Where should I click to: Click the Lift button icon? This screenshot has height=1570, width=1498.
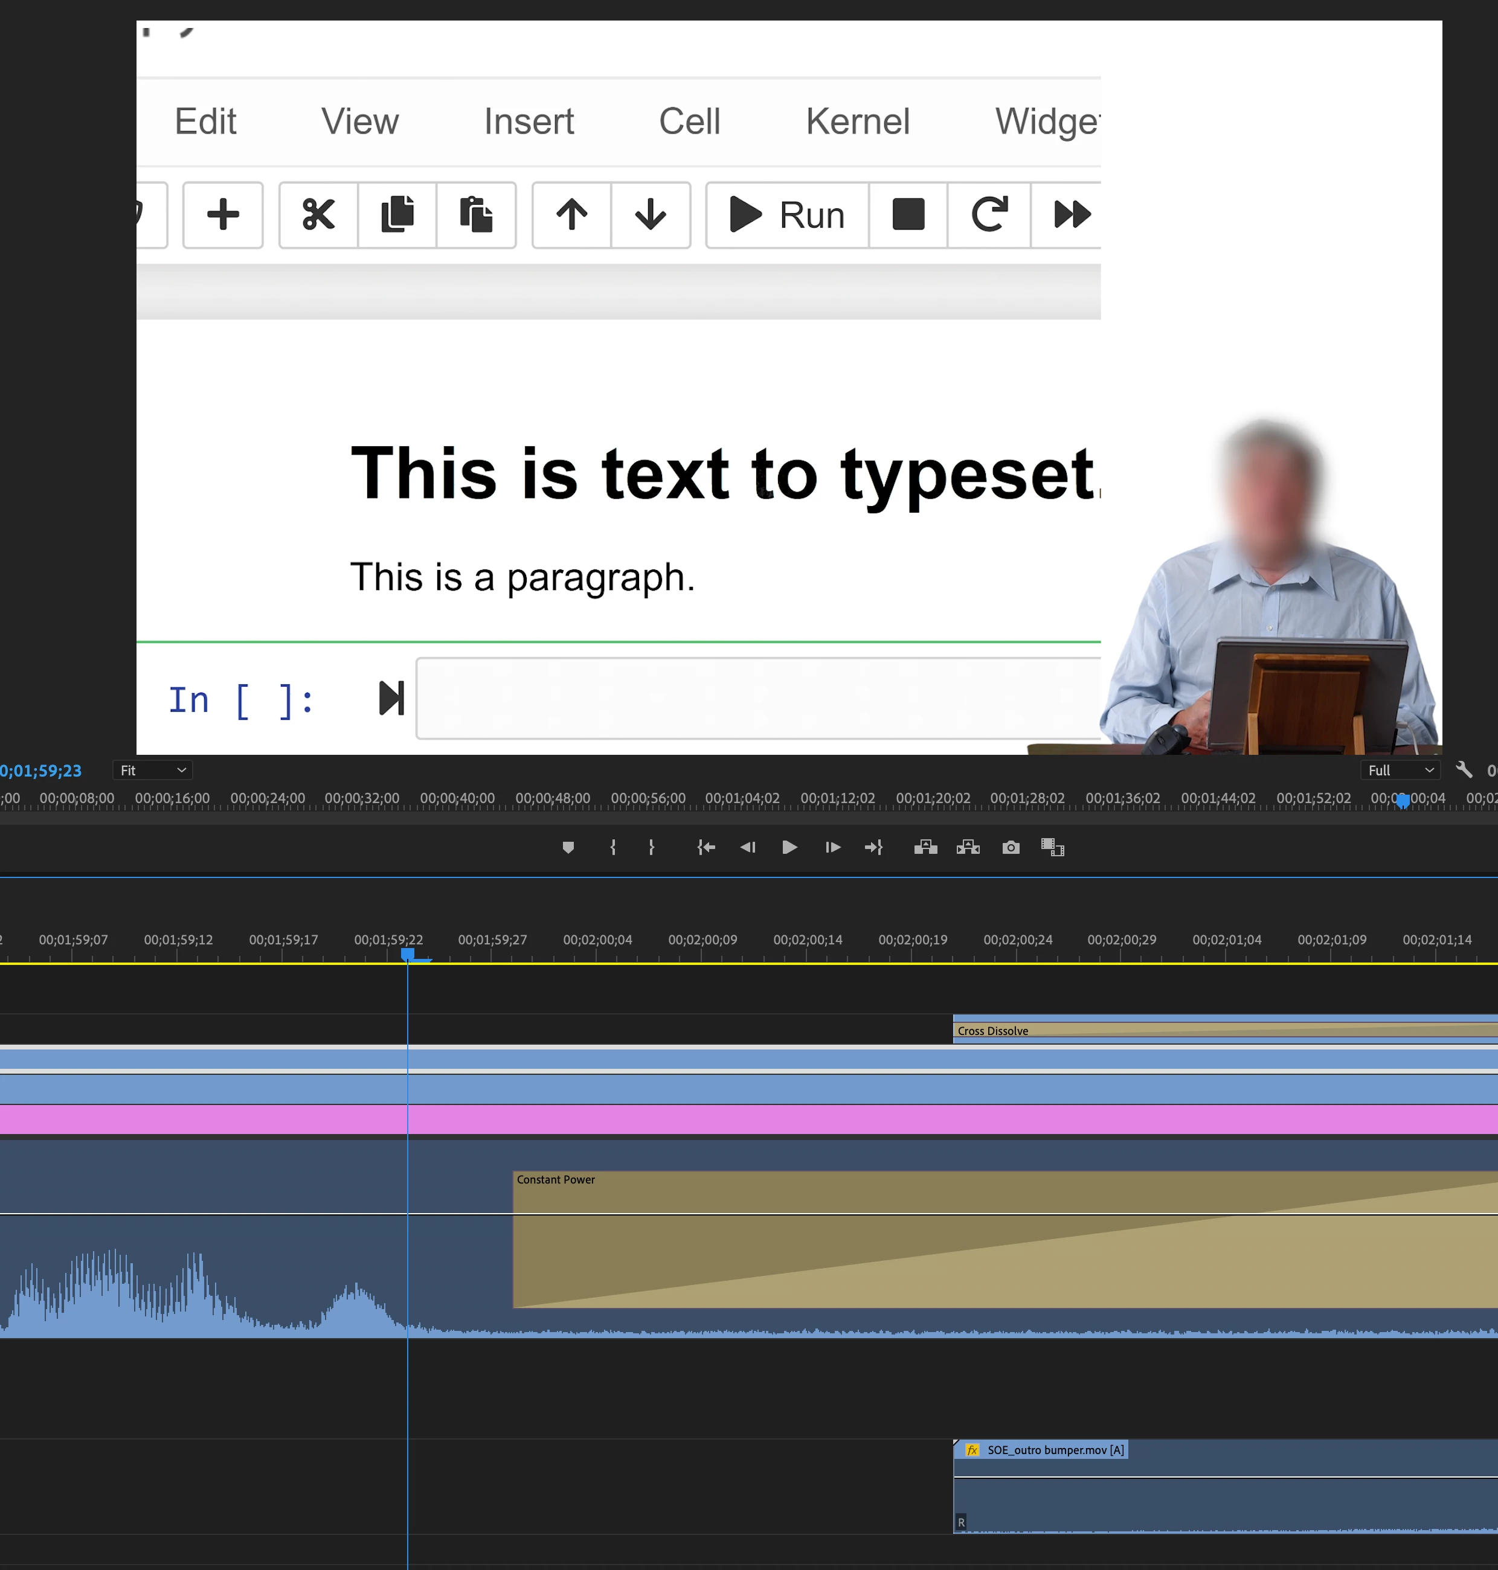point(925,847)
